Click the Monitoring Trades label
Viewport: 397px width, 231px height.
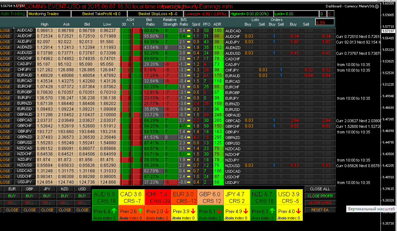[49, 14]
